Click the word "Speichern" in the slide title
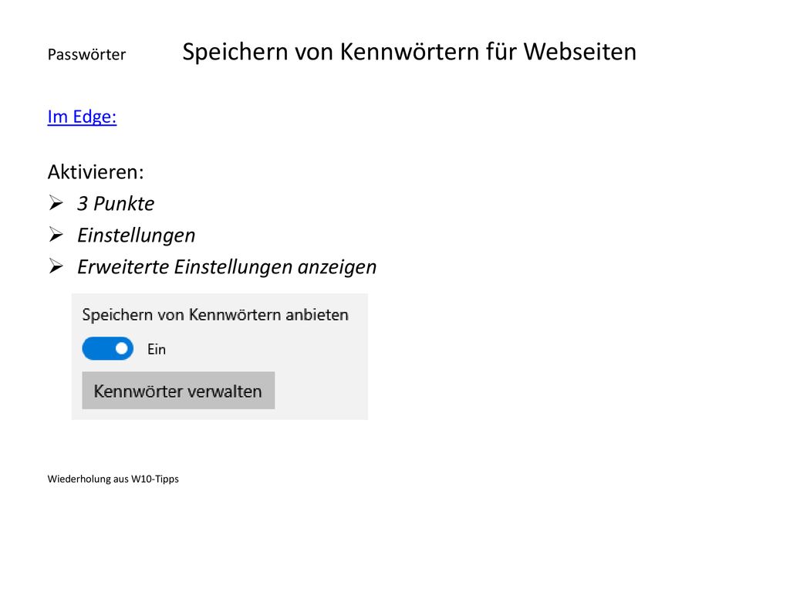 point(235,53)
